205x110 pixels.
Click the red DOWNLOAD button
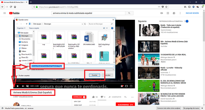point(79,97)
